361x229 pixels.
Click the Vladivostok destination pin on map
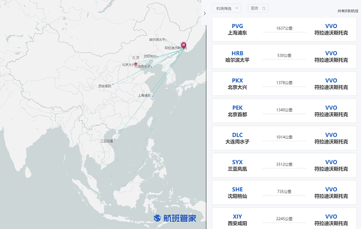click(183, 45)
